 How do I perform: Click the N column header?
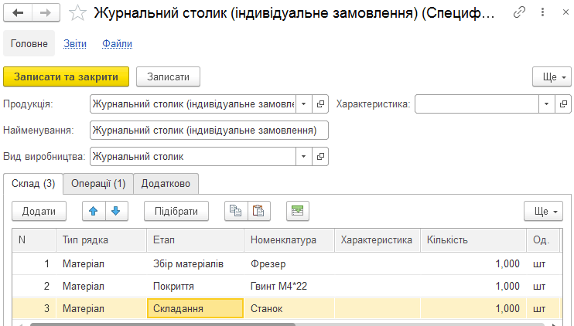[x=34, y=240]
